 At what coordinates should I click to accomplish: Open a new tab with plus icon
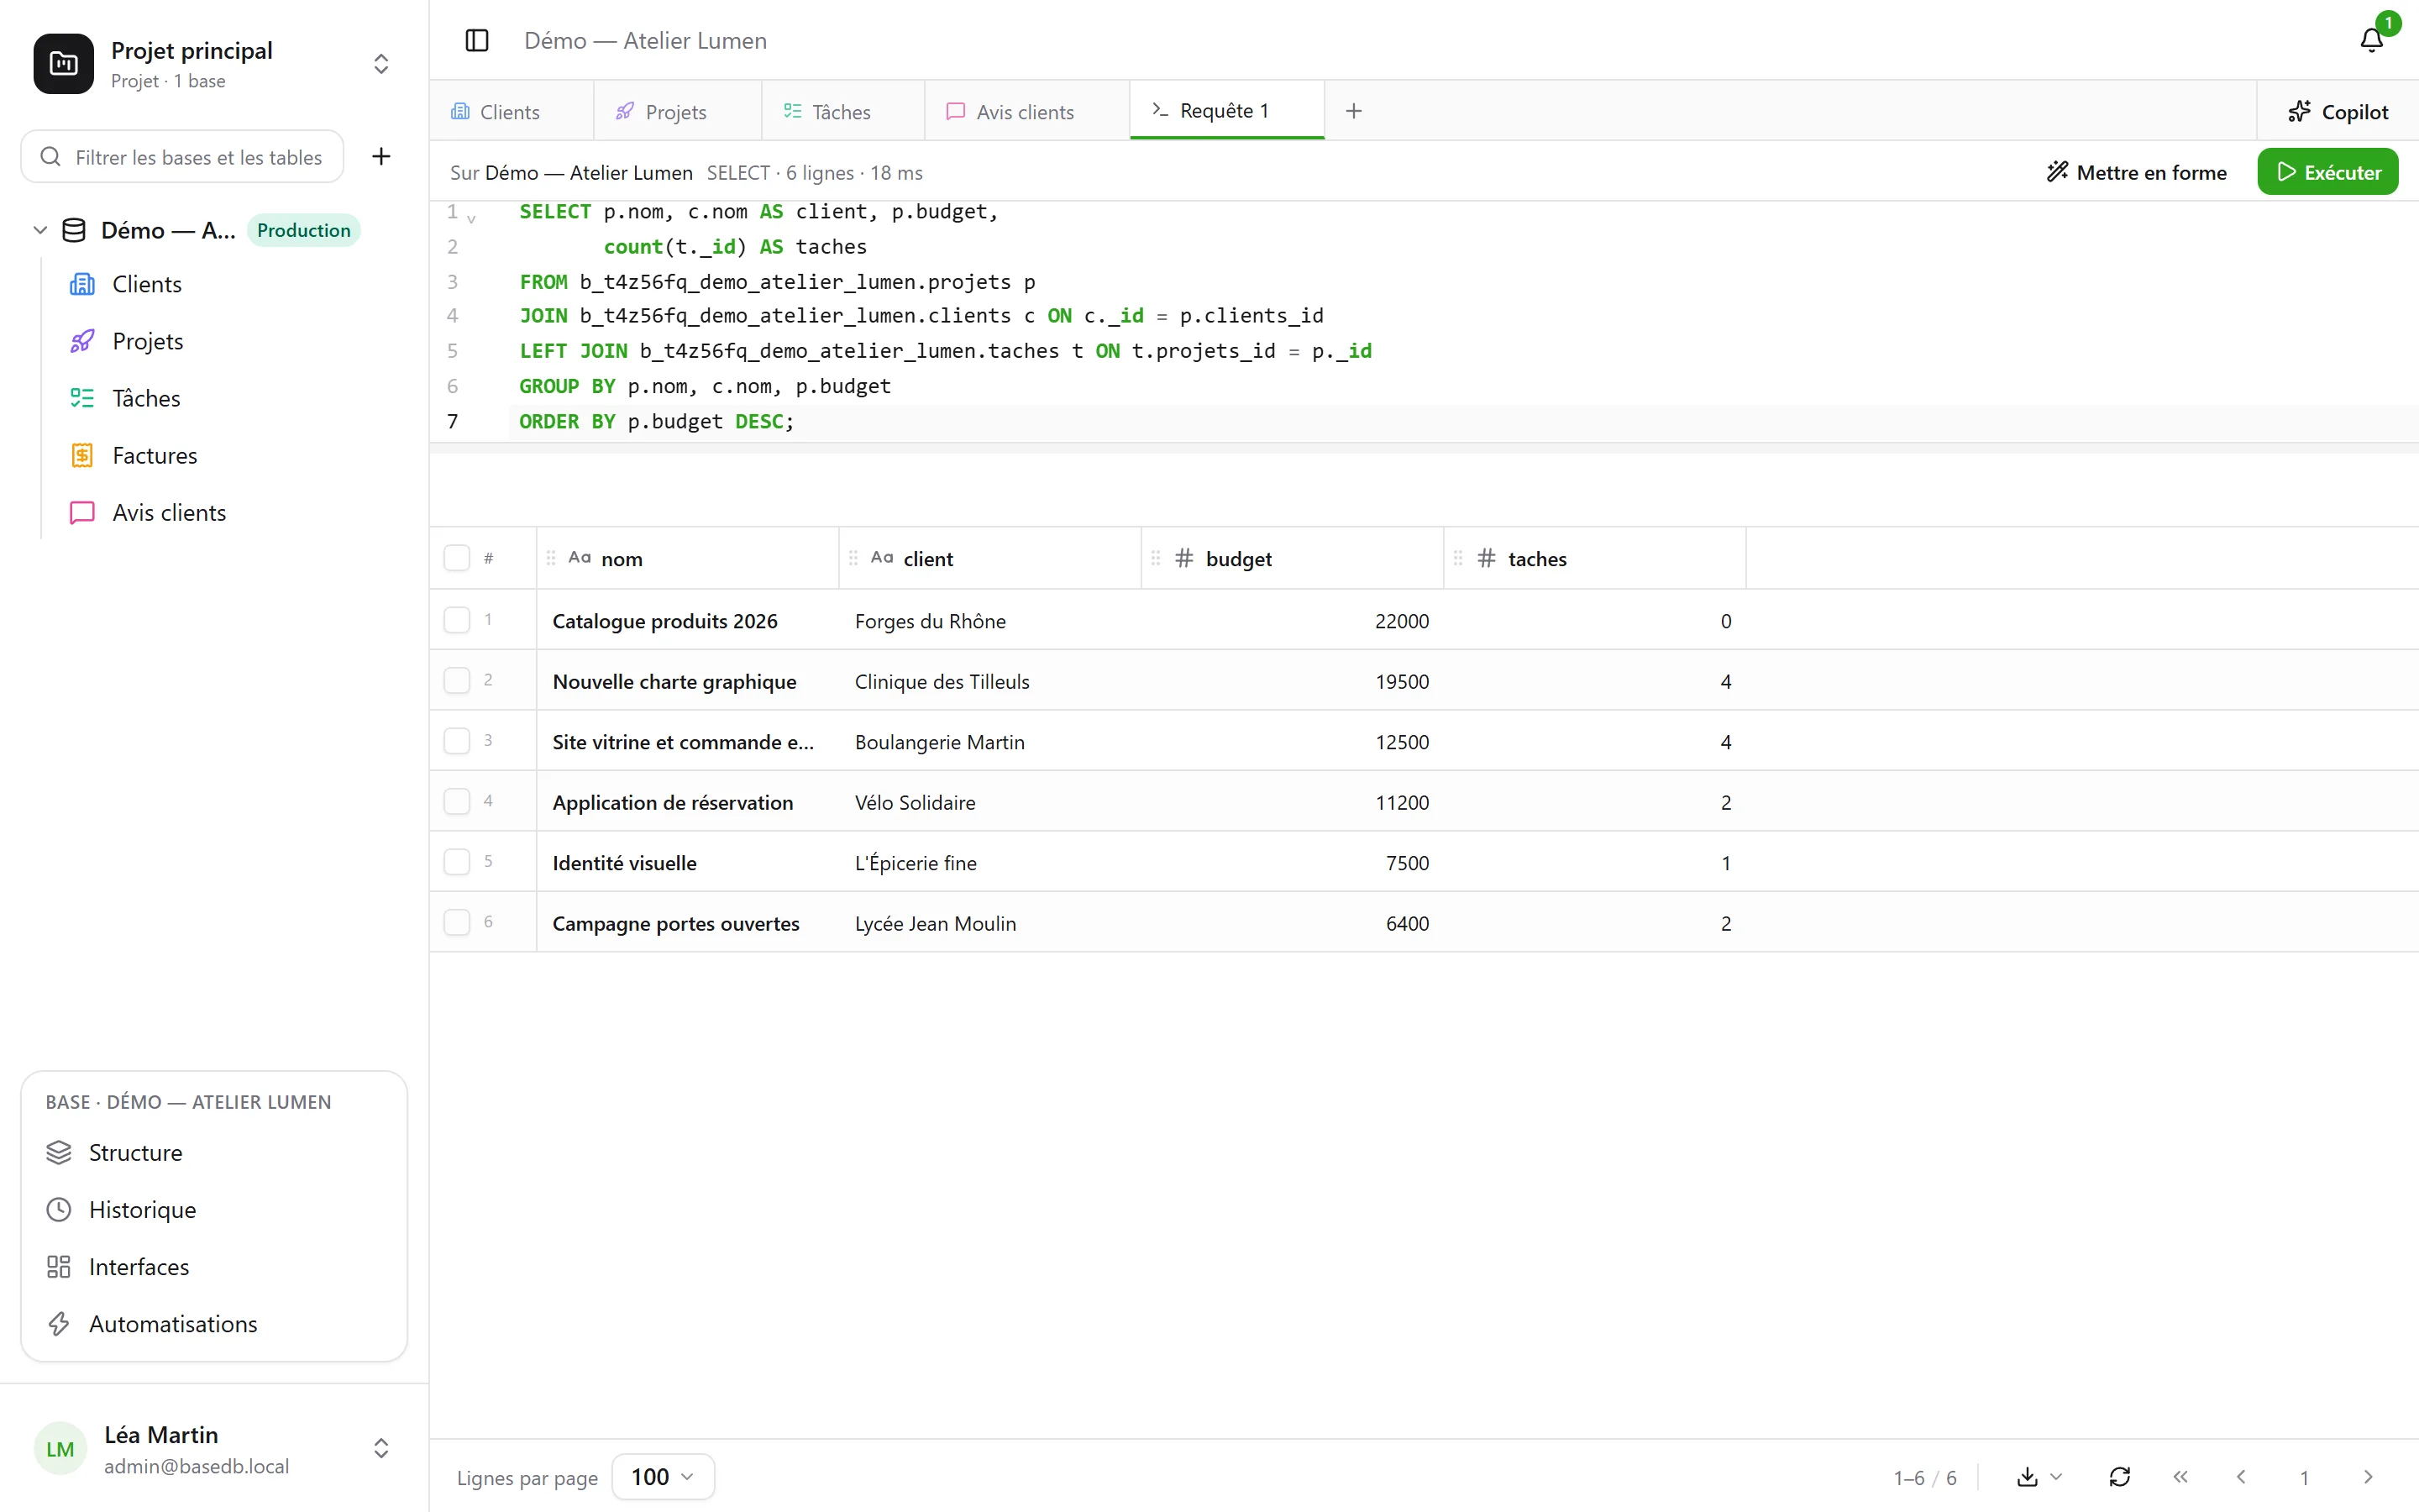(x=1353, y=111)
